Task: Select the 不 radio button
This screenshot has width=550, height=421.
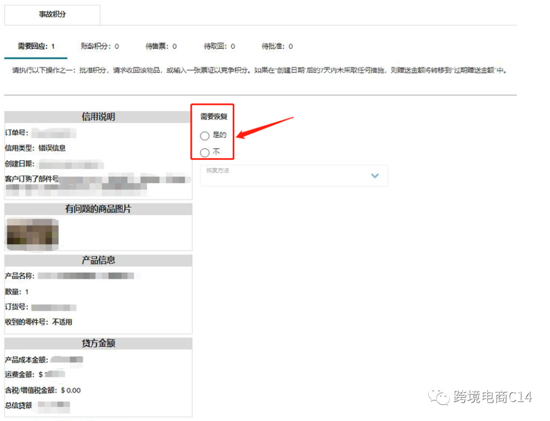Action: 205,153
